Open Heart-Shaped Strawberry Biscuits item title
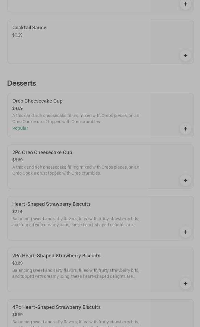Screen dimensions: 200x327 [x=51, y=204]
